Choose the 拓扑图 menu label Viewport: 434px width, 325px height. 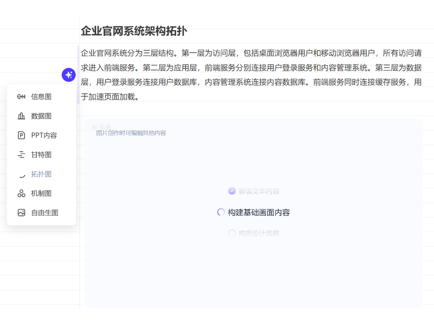[x=41, y=174]
